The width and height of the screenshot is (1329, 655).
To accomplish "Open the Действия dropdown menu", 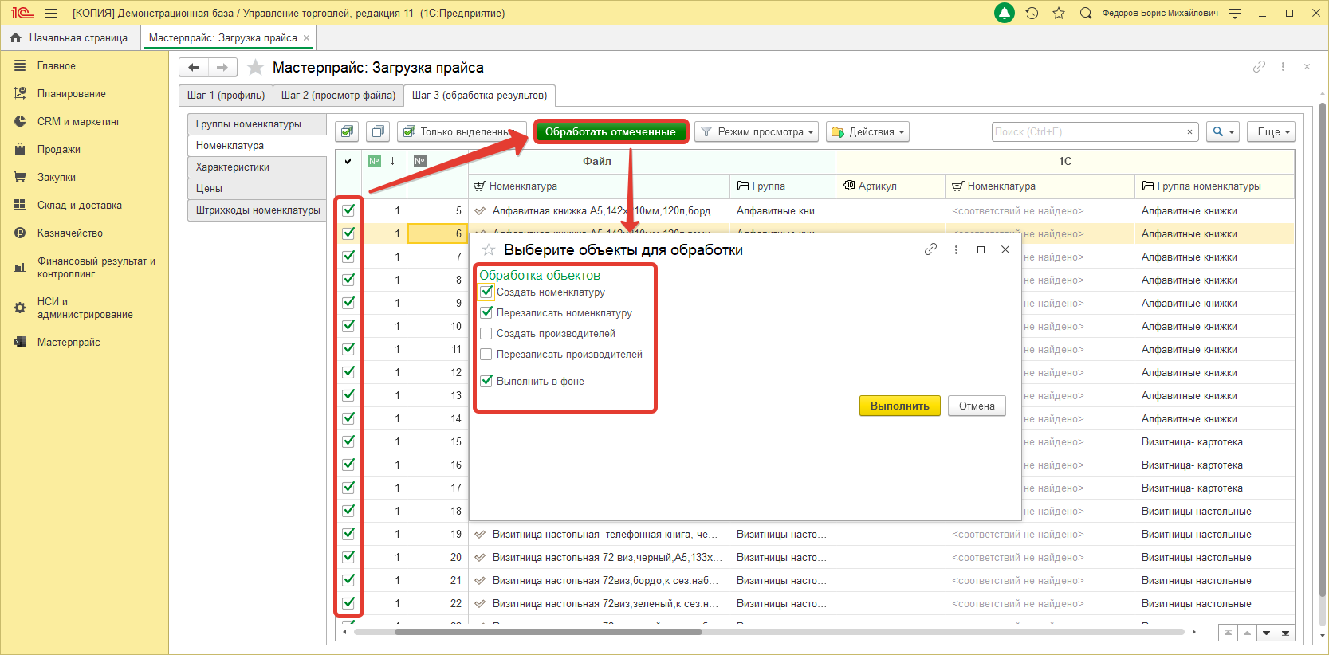I will (867, 132).
